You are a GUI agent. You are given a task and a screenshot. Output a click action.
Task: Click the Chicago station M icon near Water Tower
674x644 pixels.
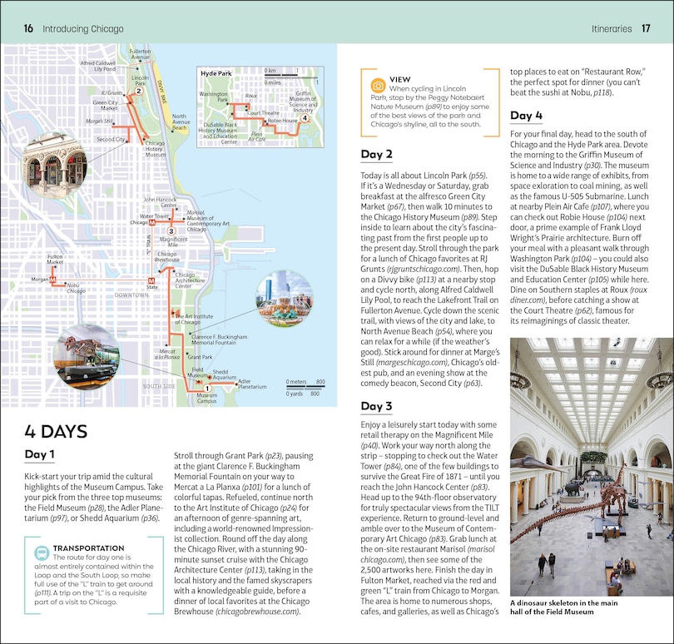(x=151, y=222)
